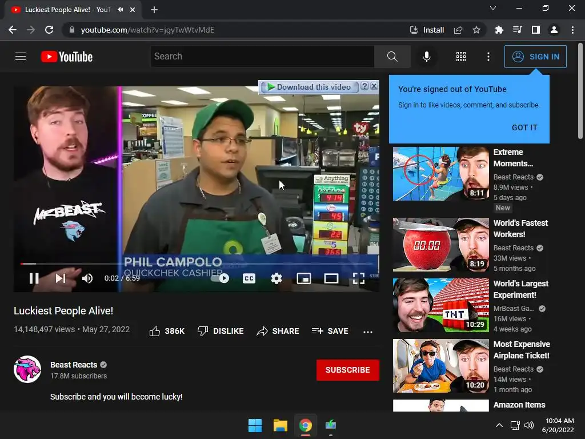
Task: Mute the tab via speaker icon
Action: click(x=120, y=10)
